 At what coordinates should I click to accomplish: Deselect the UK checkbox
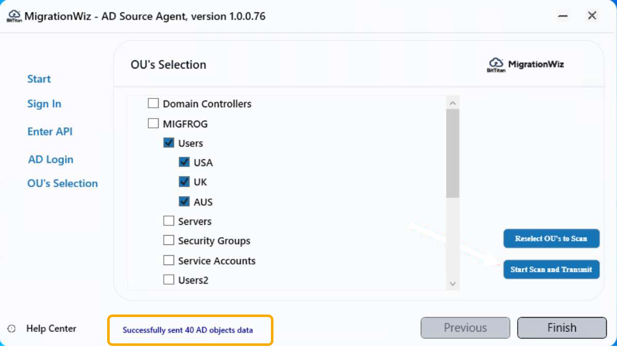click(x=184, y=181)
